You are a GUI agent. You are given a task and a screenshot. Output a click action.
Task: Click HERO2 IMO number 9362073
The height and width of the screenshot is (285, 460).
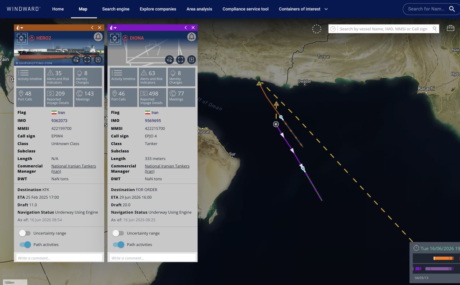[x=59, y=121]
